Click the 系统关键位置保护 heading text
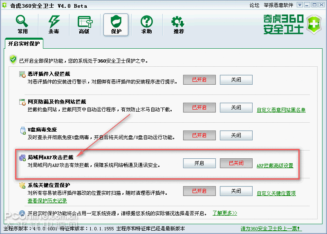 click(x=49, y=185)
